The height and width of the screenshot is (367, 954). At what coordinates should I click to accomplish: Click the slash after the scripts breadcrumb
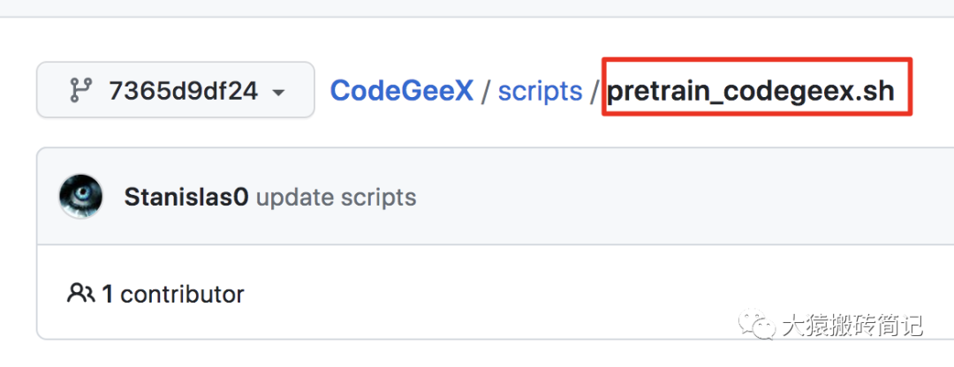click(595, 90)
